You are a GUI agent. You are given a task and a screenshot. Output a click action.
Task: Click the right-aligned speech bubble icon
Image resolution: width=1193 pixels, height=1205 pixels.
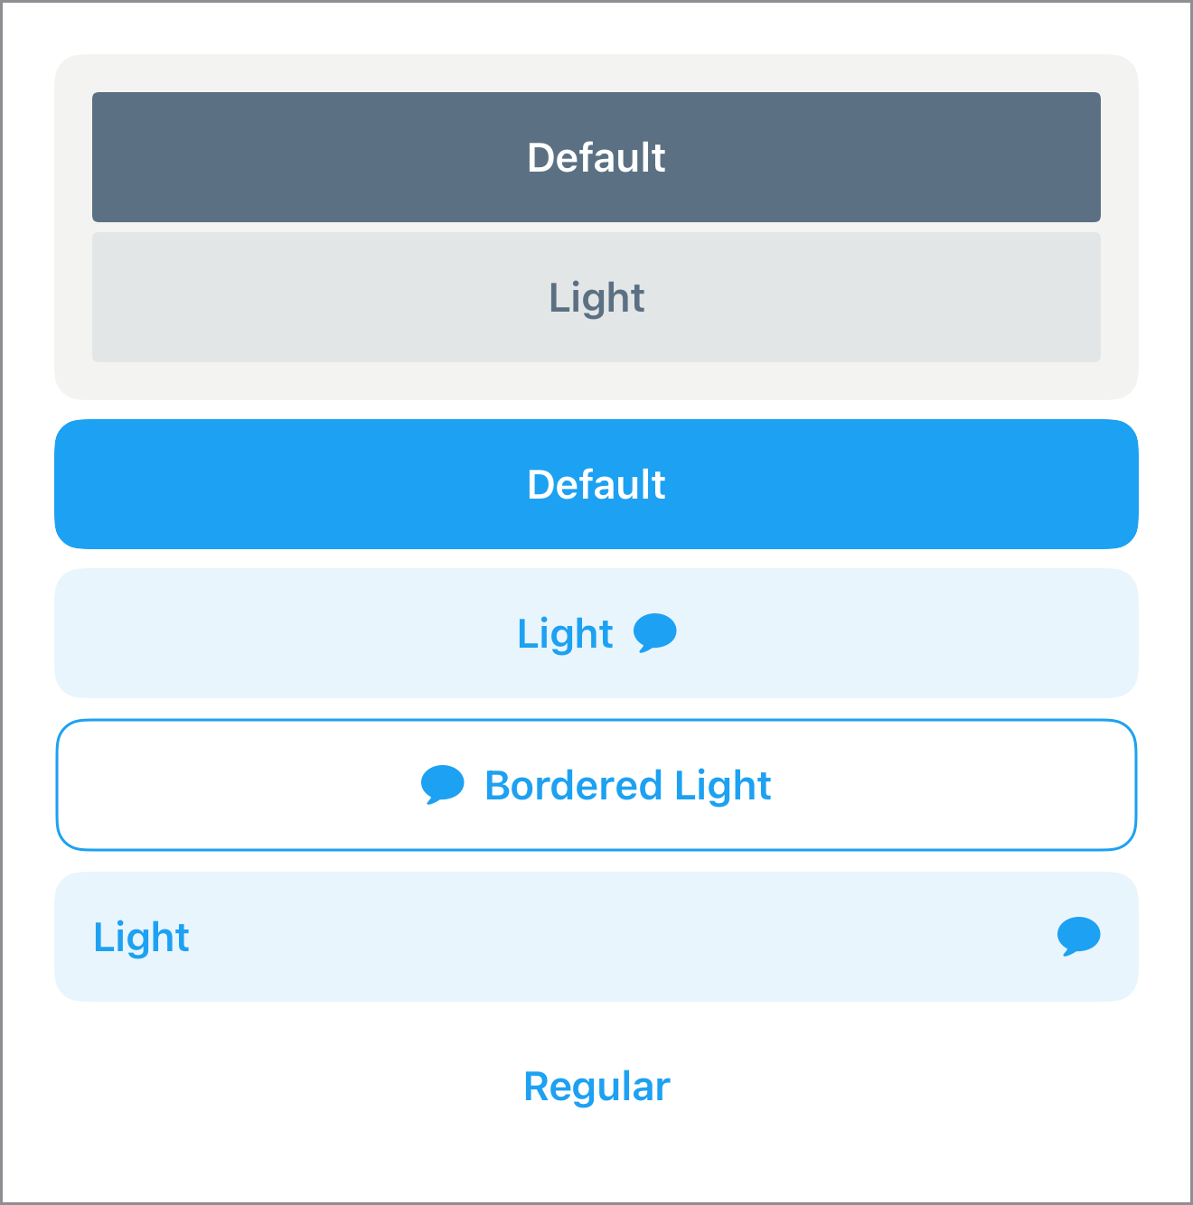(x=1078, y=936)
